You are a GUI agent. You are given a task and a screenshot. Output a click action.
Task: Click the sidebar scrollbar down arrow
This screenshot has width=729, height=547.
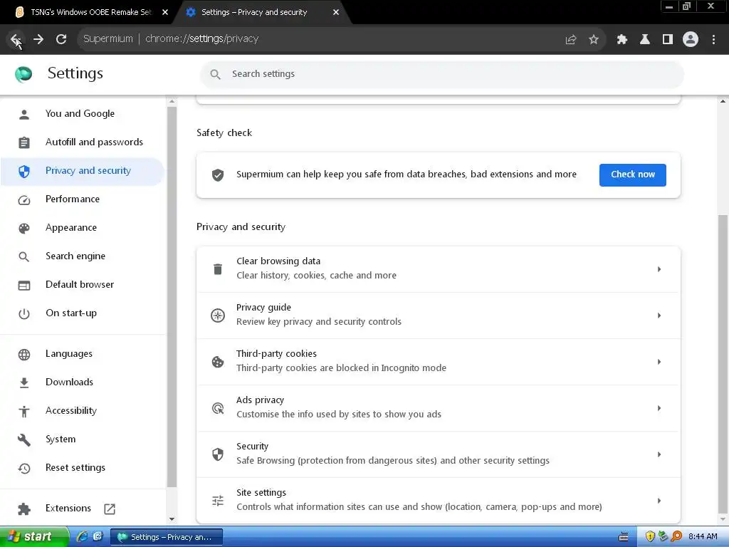172,519
